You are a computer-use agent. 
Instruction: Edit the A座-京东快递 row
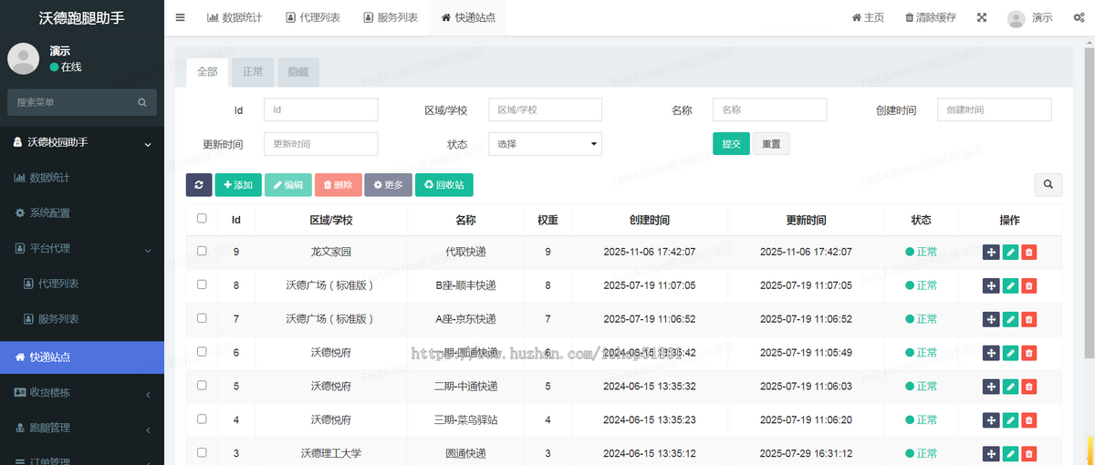1010,319
